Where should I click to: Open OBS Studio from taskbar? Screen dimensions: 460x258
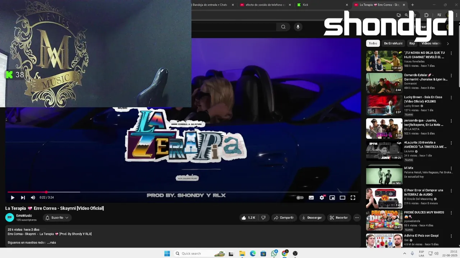click(x=295, y=253)
